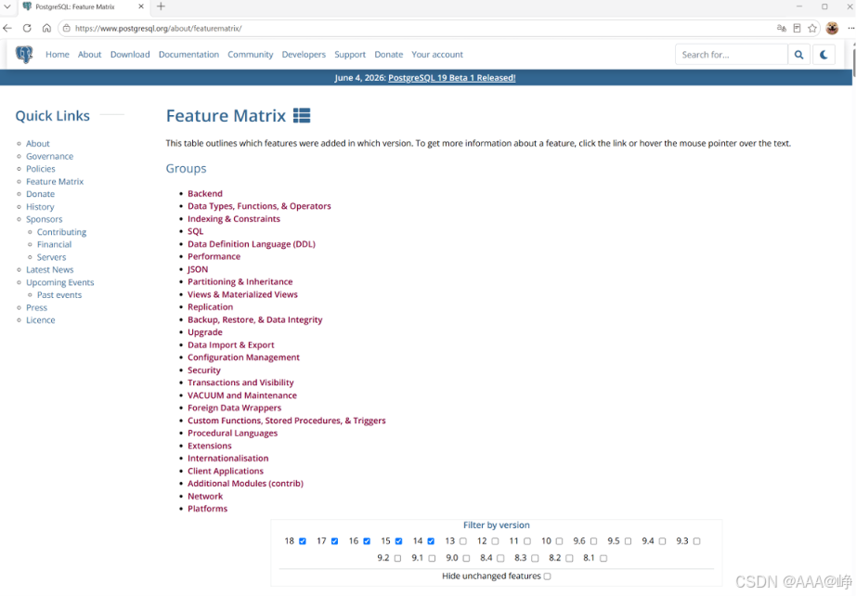Open Governance in Quick Links
This screenshot has width=856, height=596.
[50, 156]
